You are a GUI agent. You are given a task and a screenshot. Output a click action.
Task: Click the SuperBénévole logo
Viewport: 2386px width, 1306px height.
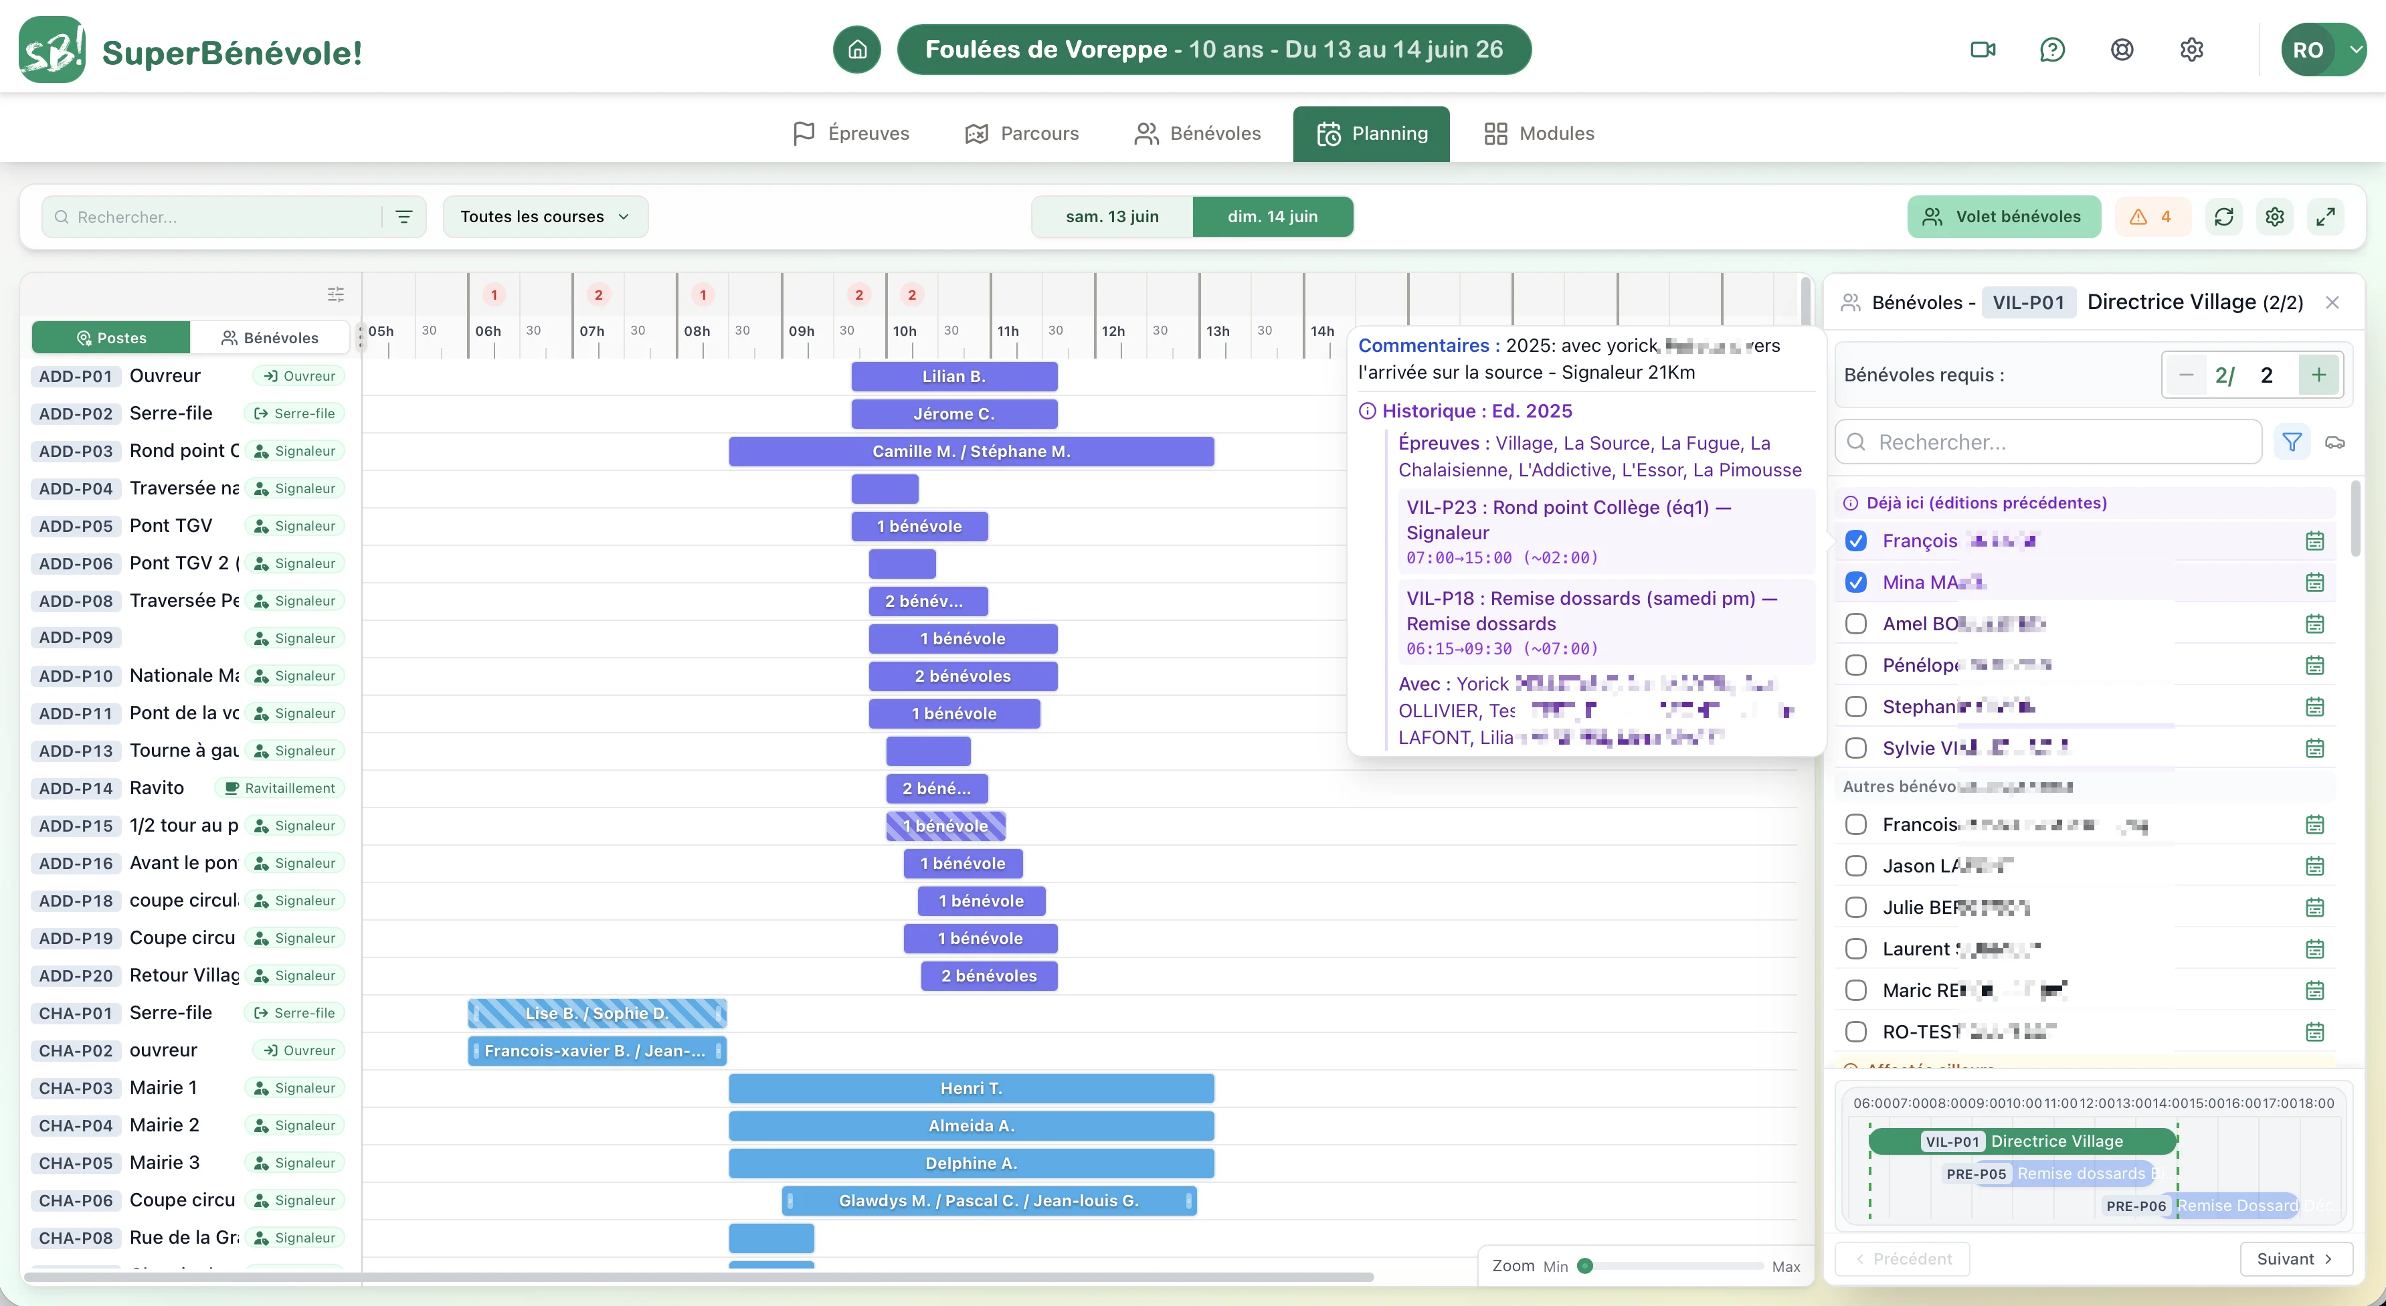pos(190,50)
